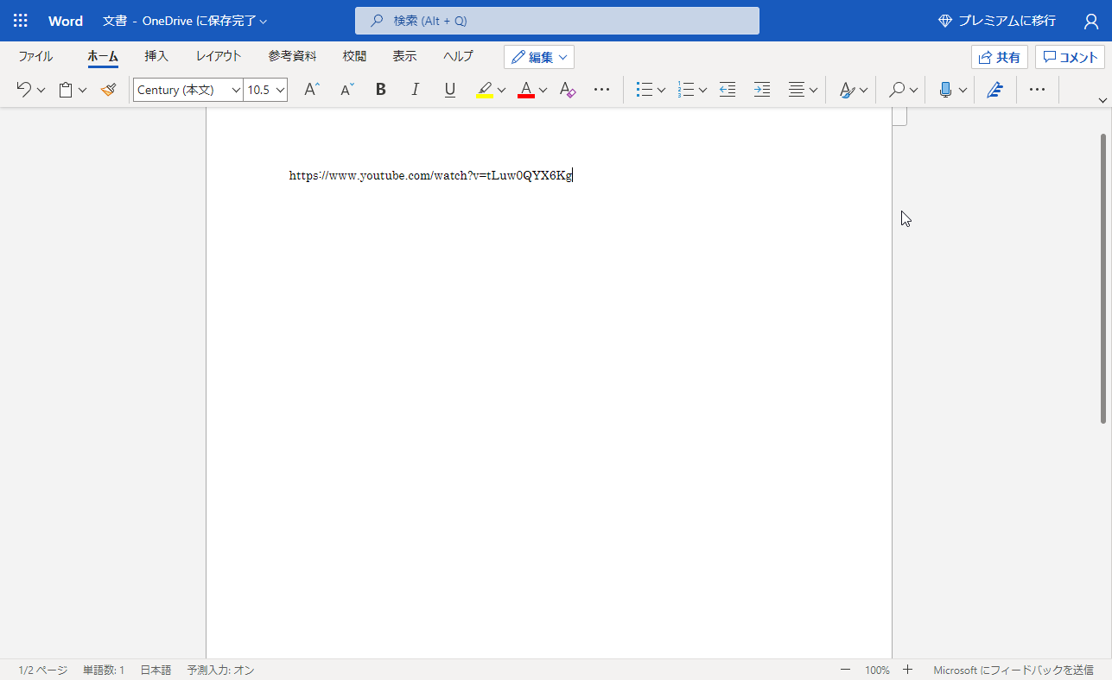The height and width of the screenshot is (680, 1112).
Task: Apply red font color
Action: coord(526,89)
